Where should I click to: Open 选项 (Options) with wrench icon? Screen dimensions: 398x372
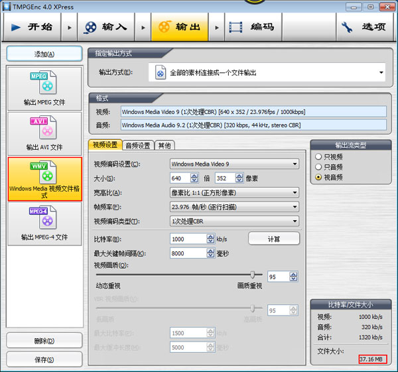[364, 27]
